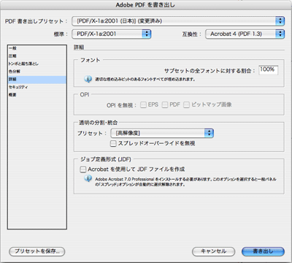Open the 互換性 Acrobat 4 dropdown
292x263 pixels.
245,34
